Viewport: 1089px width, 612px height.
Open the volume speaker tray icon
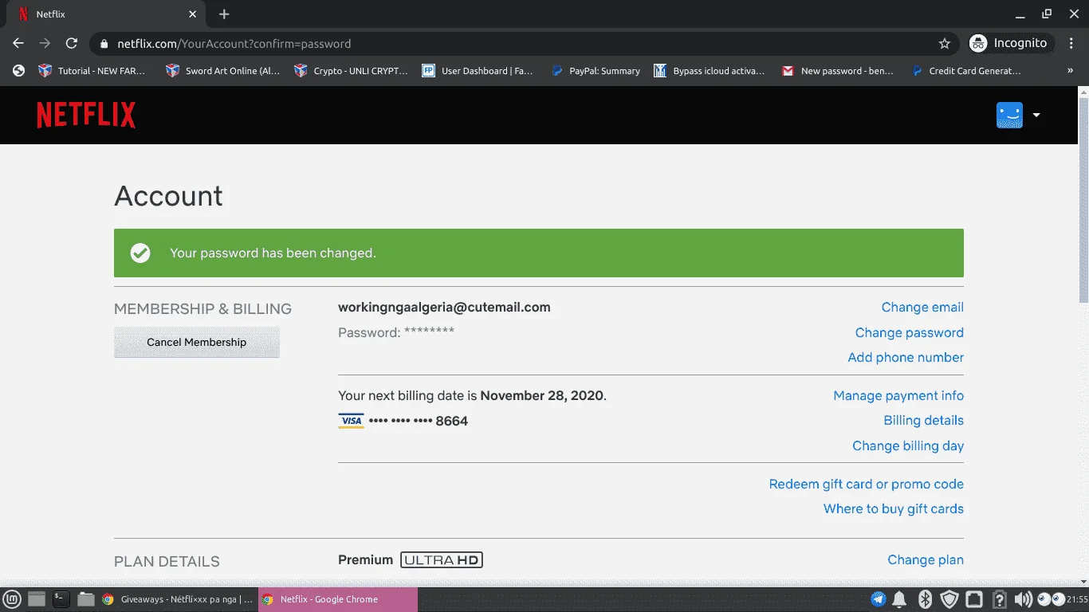[x=1023, y=599]
